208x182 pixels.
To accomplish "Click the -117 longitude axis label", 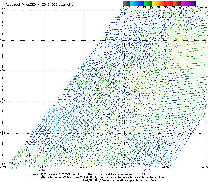I will 43,167.
